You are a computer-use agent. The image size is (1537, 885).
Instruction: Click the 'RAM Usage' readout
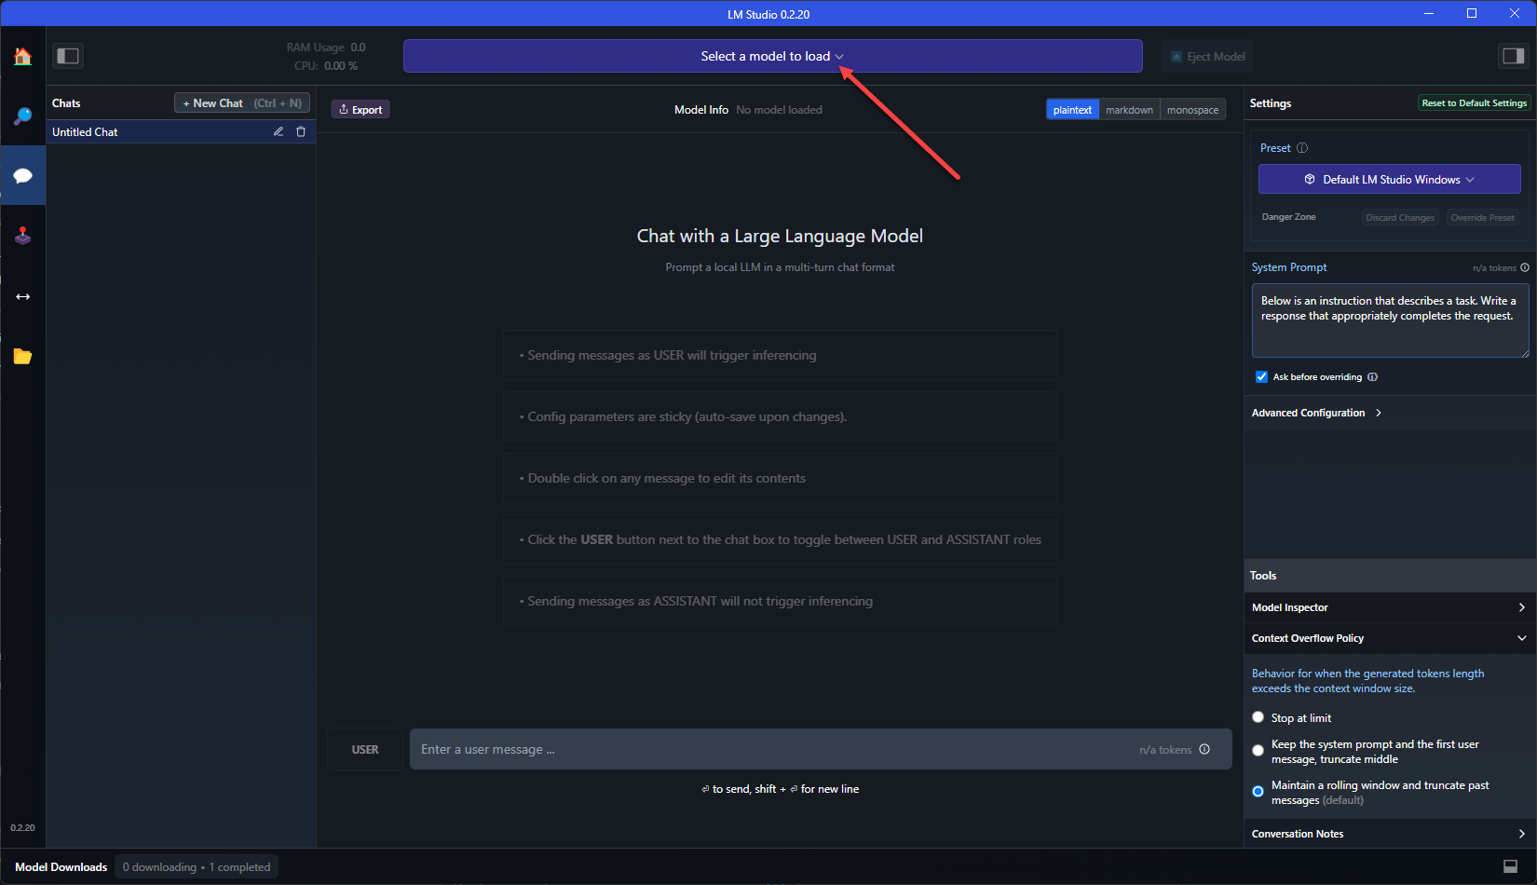click(x=326, y=48)
